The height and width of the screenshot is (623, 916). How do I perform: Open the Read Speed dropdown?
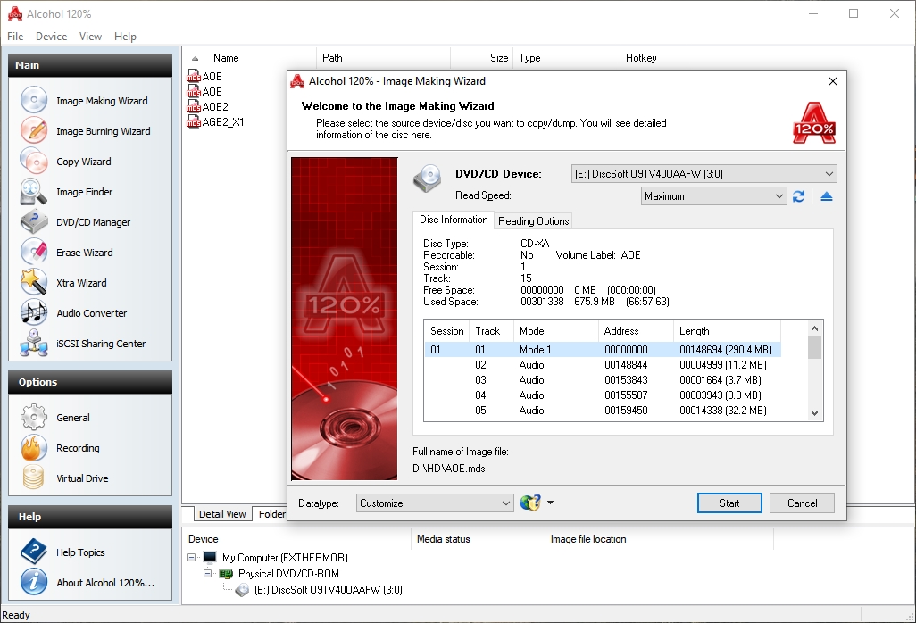[713, 196]
